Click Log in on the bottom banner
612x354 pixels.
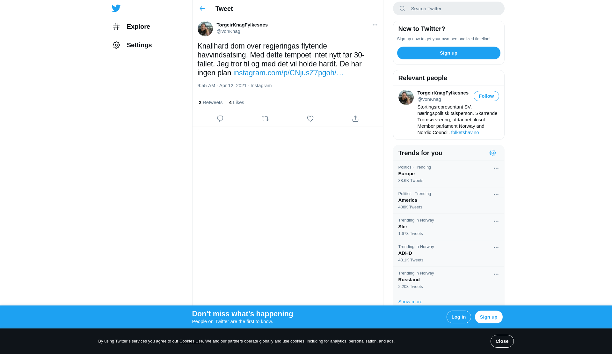458,317
